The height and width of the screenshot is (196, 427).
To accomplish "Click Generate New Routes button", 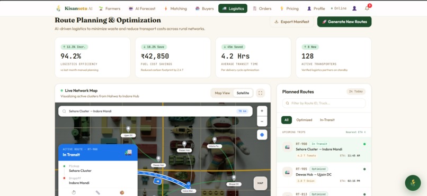I will [x=344, y=22].
